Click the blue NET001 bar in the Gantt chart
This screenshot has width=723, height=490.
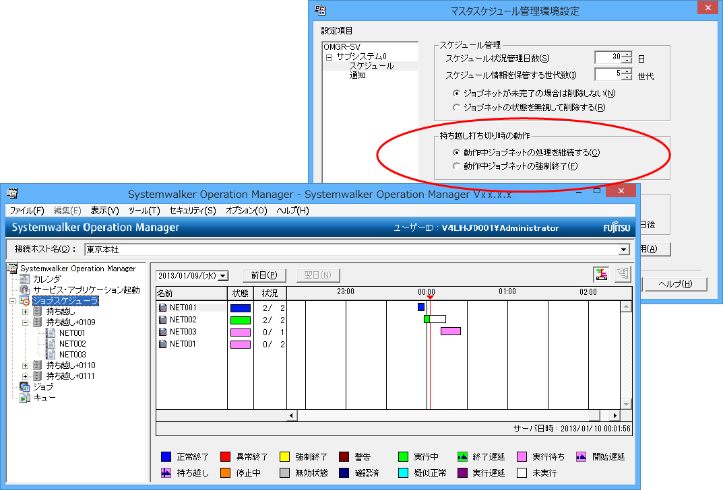[x=421, y=307]
